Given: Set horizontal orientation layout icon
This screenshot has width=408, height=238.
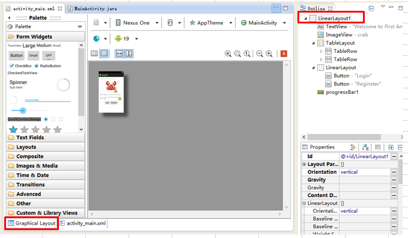Looking at the screenshot, I should point(94,53).
